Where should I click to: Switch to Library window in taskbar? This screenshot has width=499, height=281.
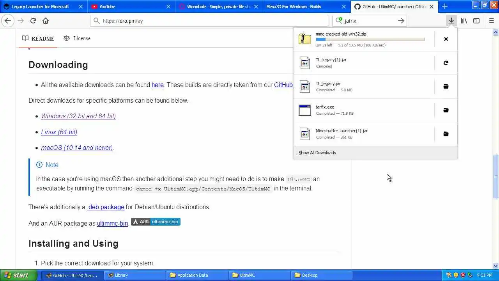[134, 275]
